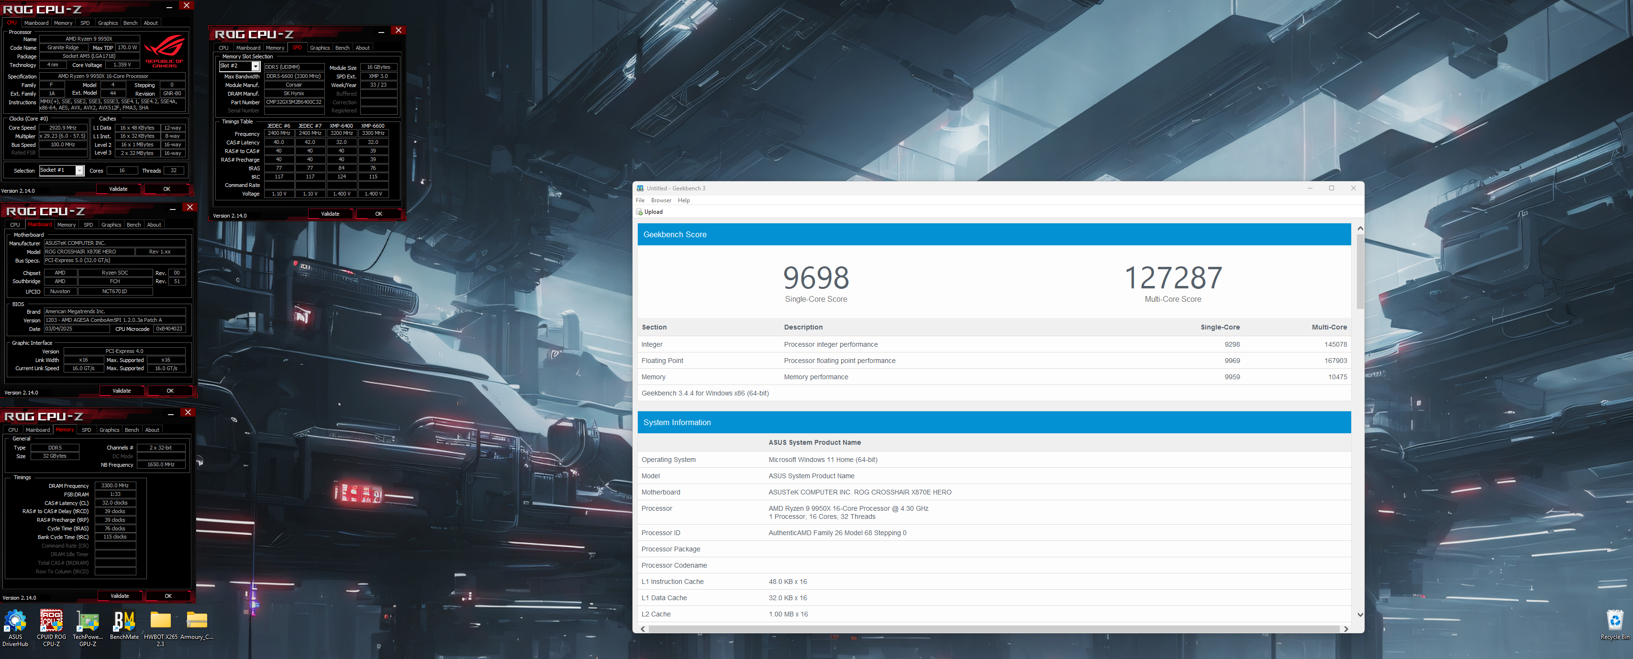Click AMD Ryzen 9 9950X name field

click(x=89, y=39)
